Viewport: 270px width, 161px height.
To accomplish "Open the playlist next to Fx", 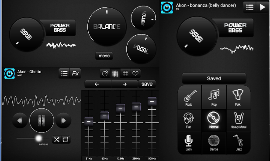I will click(x=64, y=74).
